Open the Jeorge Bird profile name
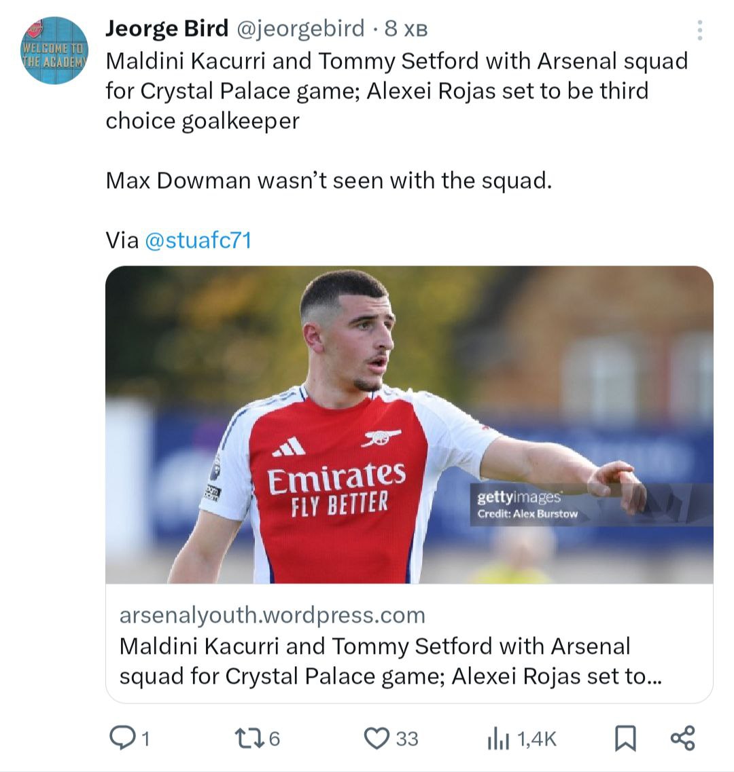Viewport: 734px width, 772px height. [167, 29]
